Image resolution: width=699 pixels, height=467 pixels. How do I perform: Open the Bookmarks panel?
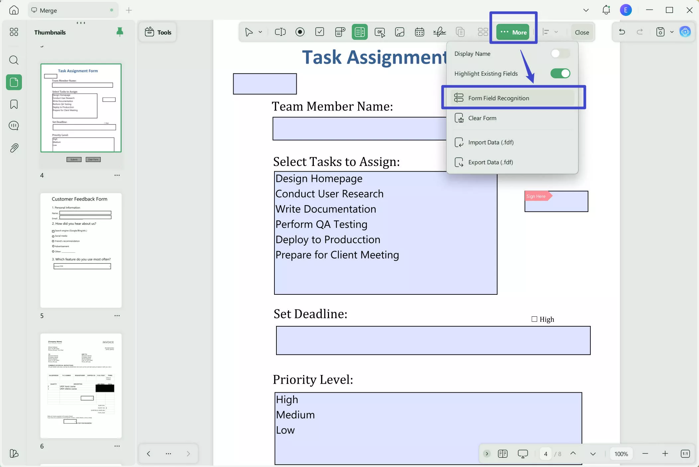point(14,104)
